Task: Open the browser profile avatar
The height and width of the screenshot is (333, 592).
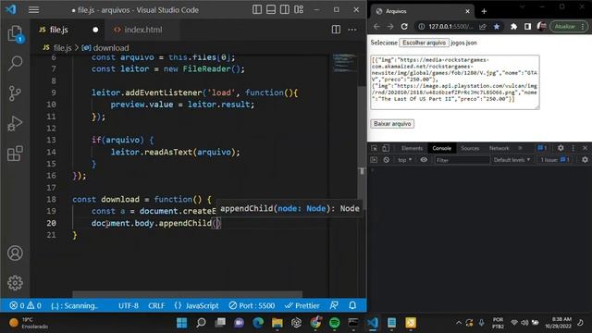Action: (x=542, y=27)
